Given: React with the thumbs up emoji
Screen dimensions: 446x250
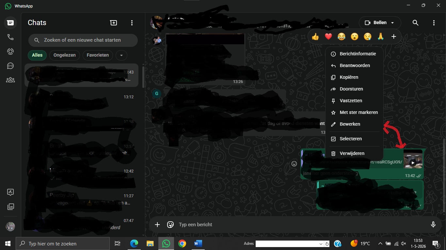Looking at the screenshot, I should coord(315,37).
